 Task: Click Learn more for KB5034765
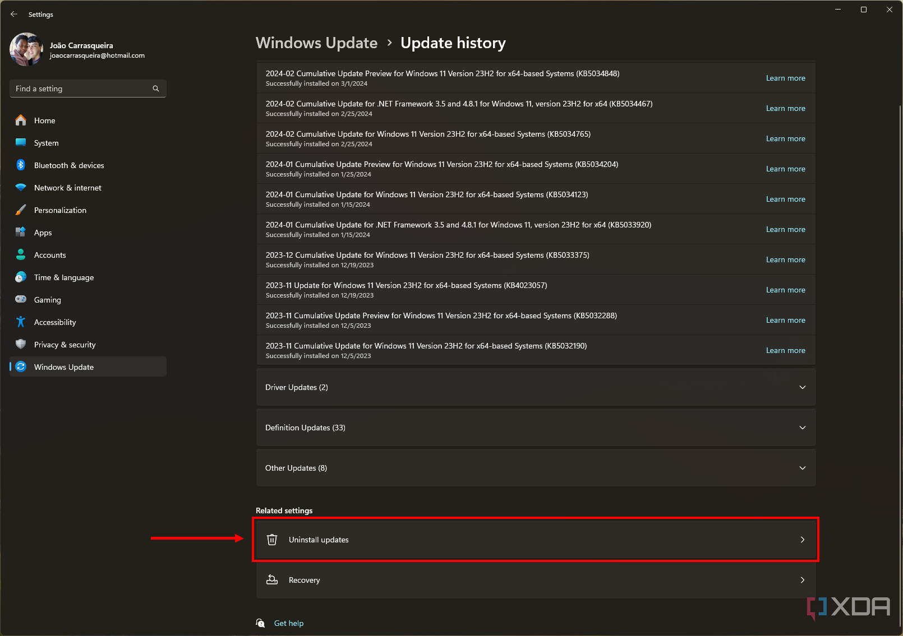pyautogui.click(x=785, y=138)
